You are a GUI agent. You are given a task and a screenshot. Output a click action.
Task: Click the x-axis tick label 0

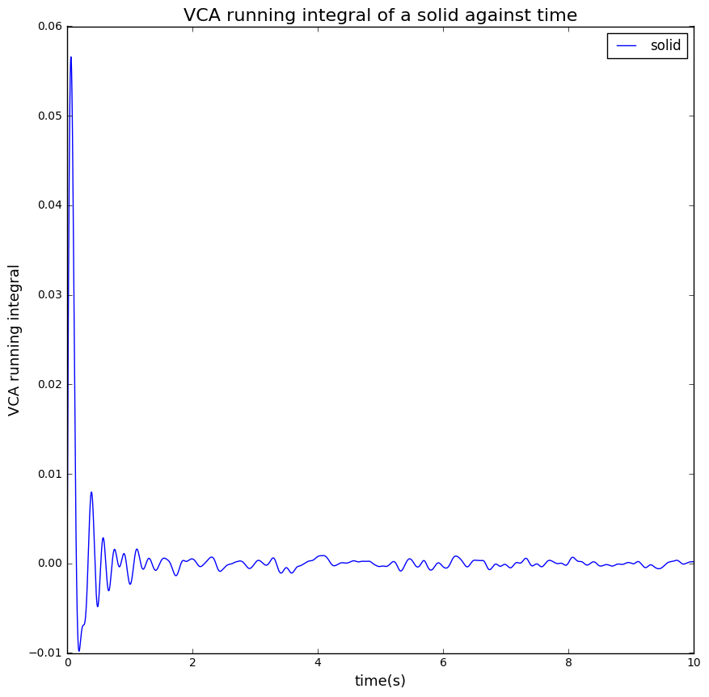(68, 663)
